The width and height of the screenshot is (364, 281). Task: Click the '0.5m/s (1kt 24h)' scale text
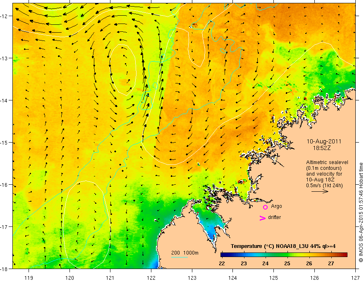pos(324,185)
